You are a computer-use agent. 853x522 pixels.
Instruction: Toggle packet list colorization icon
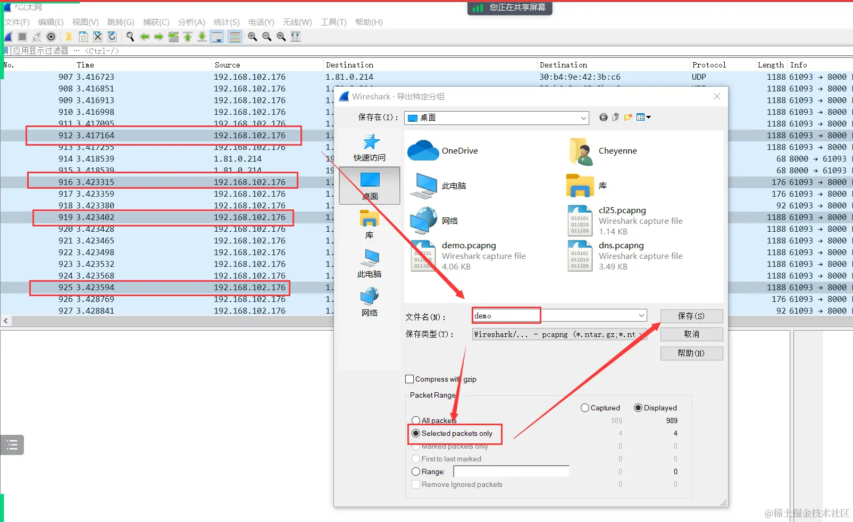coord(235,37)
